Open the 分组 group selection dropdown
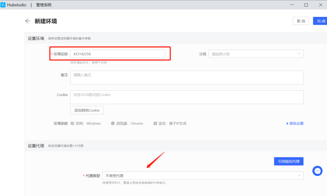Viewport: 327px width, 196px height. click(255, 54)
